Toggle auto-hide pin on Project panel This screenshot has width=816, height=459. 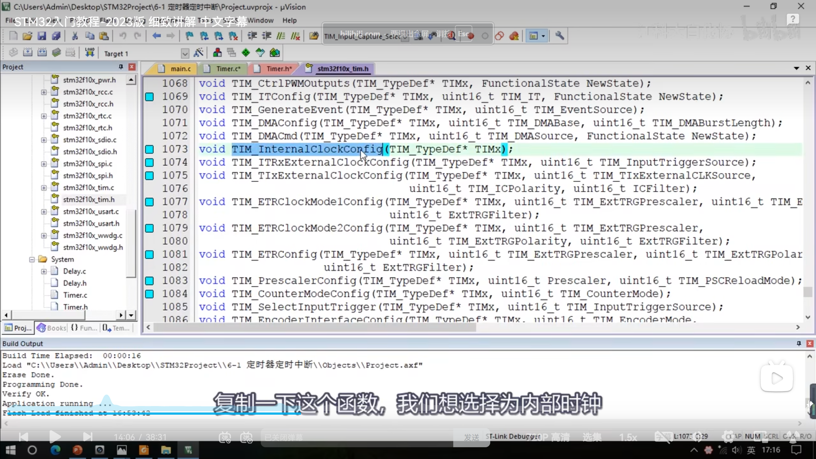point(121,67)
